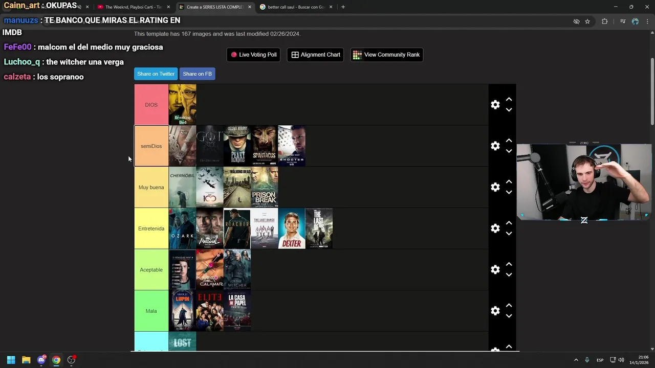
Task: Select the DIOS tier label
Action: (151, 105)
